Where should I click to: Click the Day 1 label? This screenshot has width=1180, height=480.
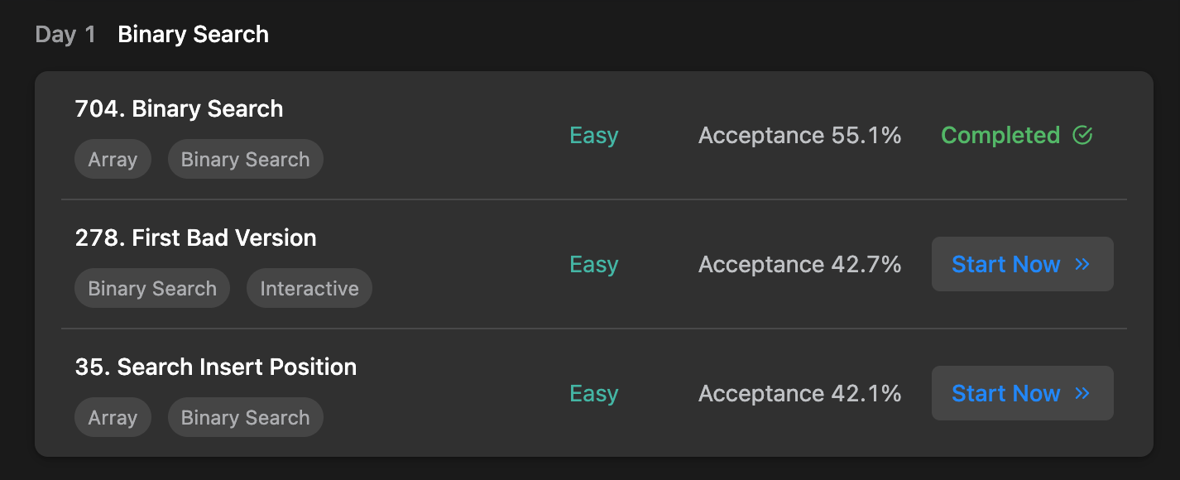click(65, 35)
